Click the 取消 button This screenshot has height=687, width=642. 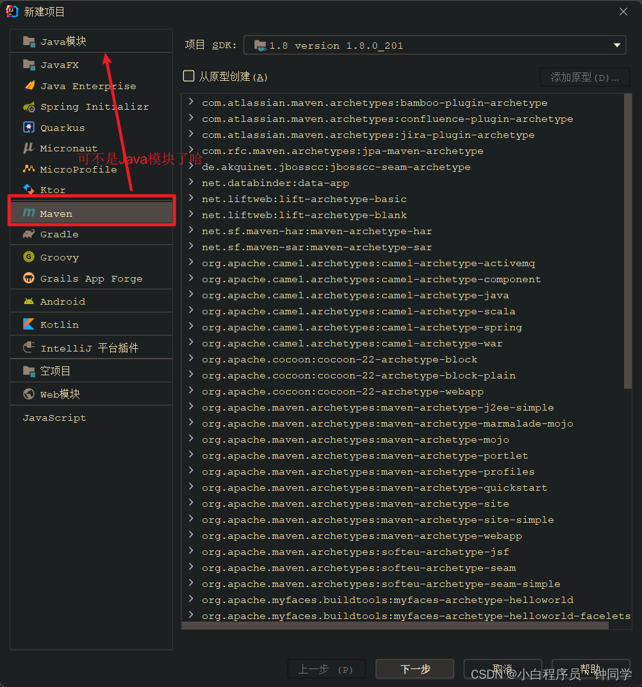pyautogui.click(x=503, y=669)
